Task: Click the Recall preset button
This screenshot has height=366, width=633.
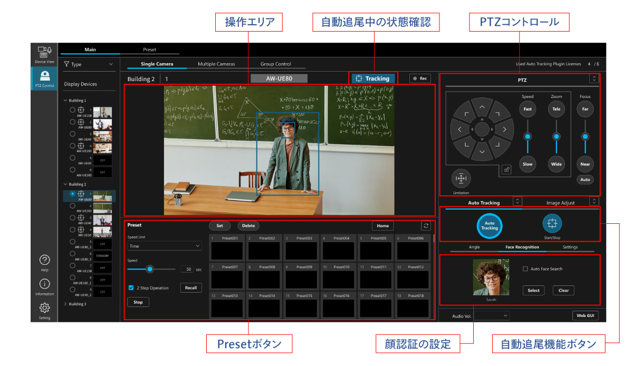Action: click(x=190, y=288)
